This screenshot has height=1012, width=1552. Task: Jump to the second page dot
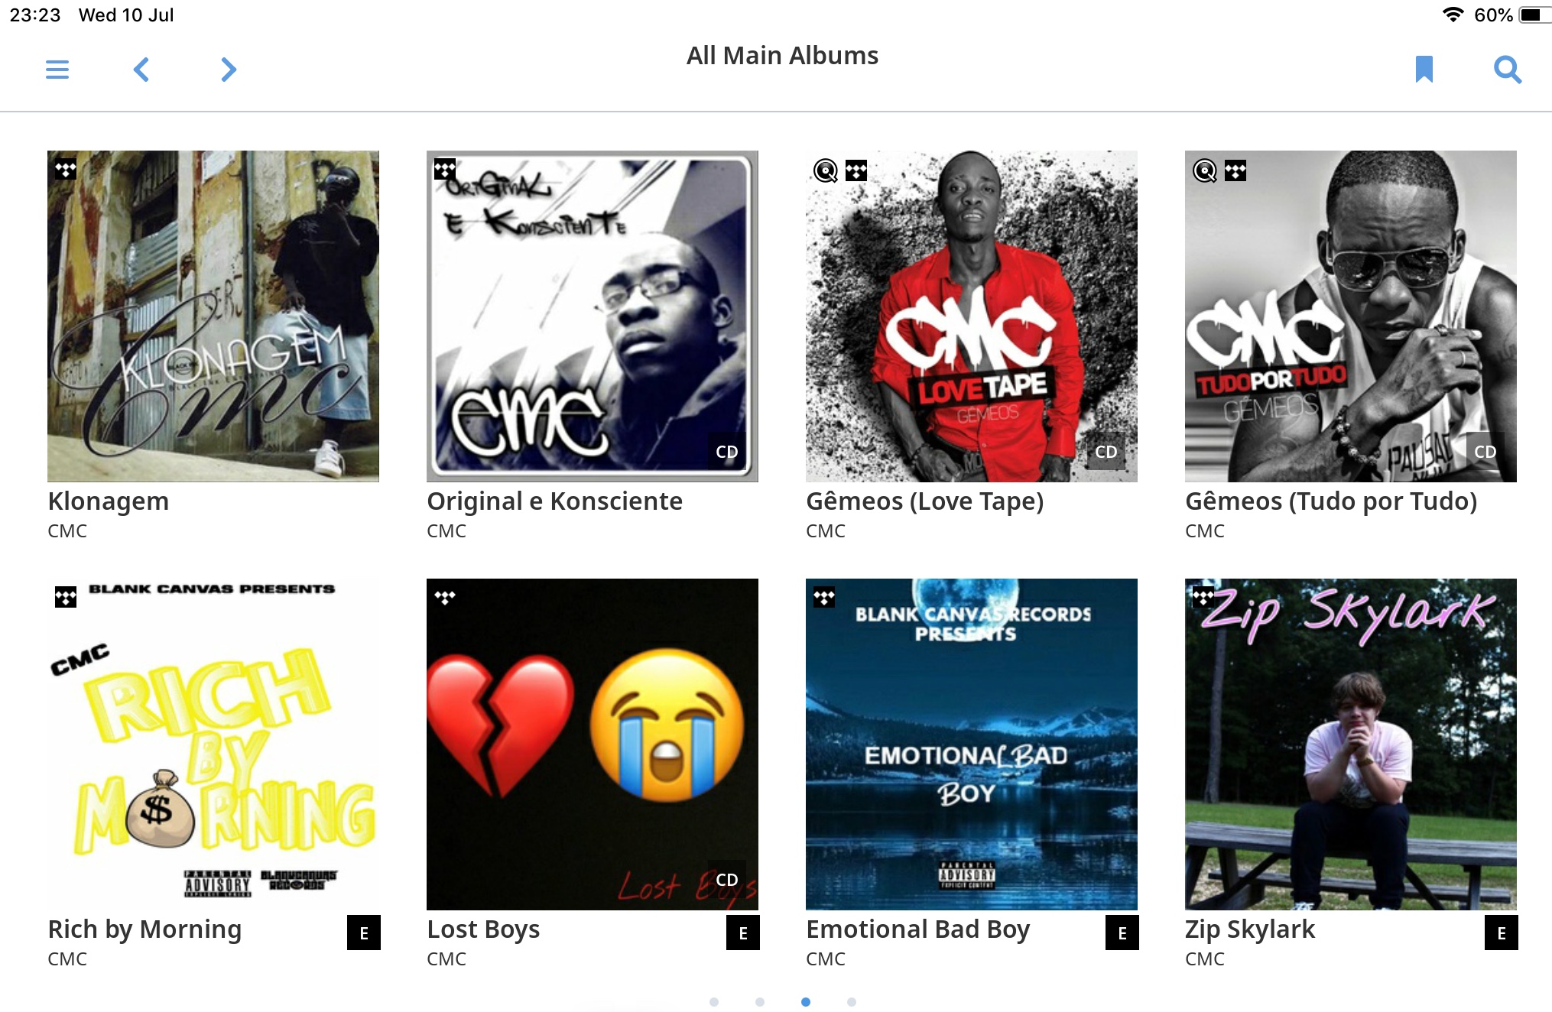pyautogui.click(x=760, y=1002)
